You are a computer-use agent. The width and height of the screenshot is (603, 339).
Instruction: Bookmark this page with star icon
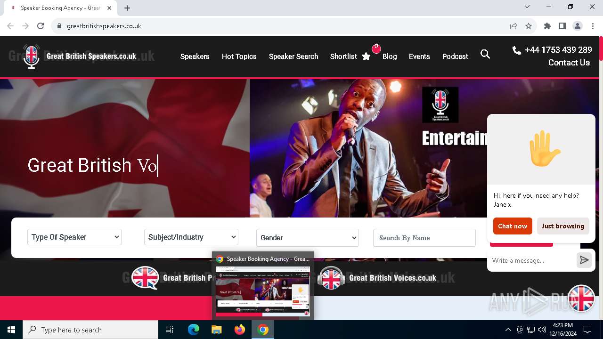tap(529, 26)
